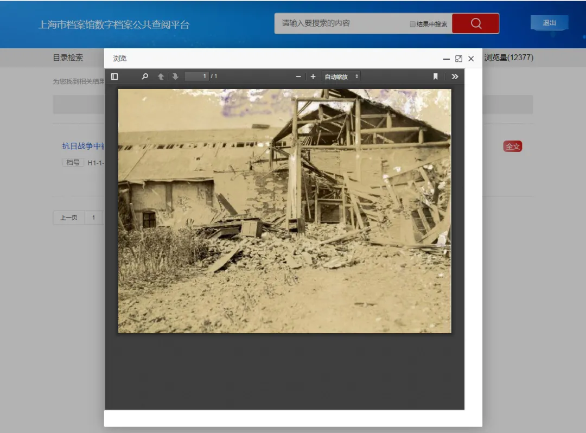The width and height of the screenshot is (586, 433).
Task: Enable the 结果中搜索 checkbox
Action: click(413, 24)
